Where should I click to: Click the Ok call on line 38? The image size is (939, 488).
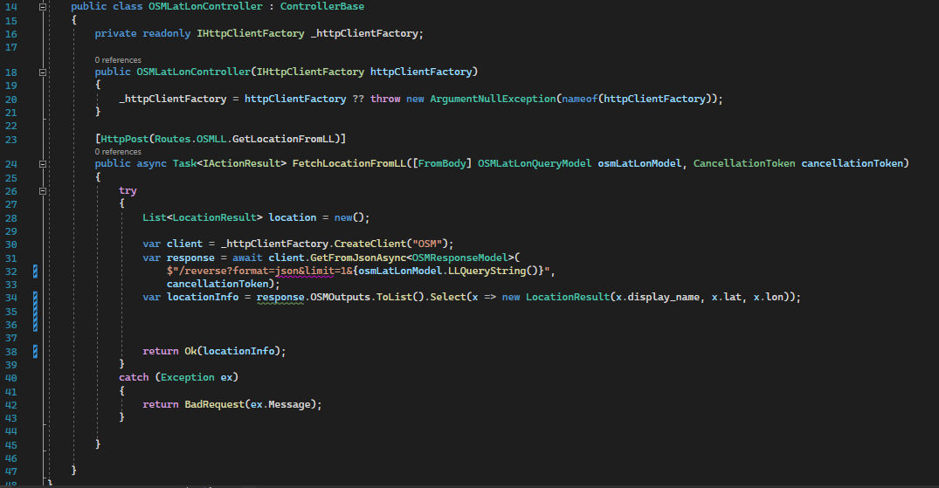tap(190, 351)
